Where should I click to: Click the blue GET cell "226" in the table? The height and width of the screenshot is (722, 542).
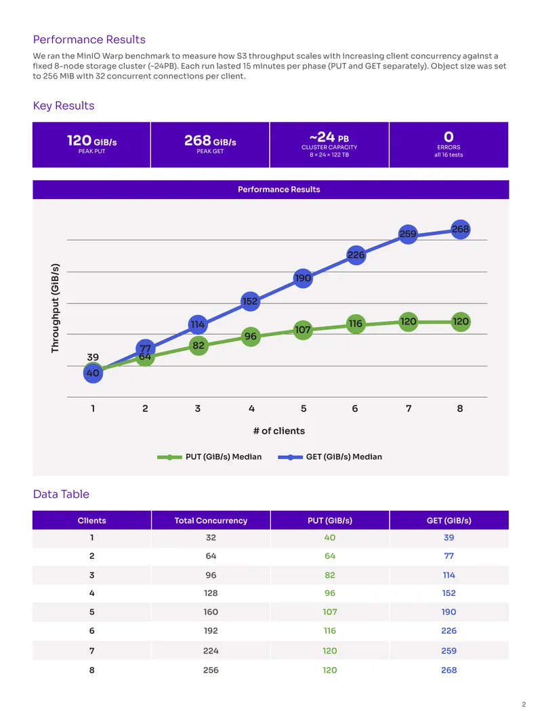(449, 631)
